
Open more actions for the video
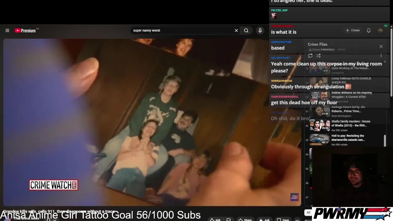pos(297,220)
